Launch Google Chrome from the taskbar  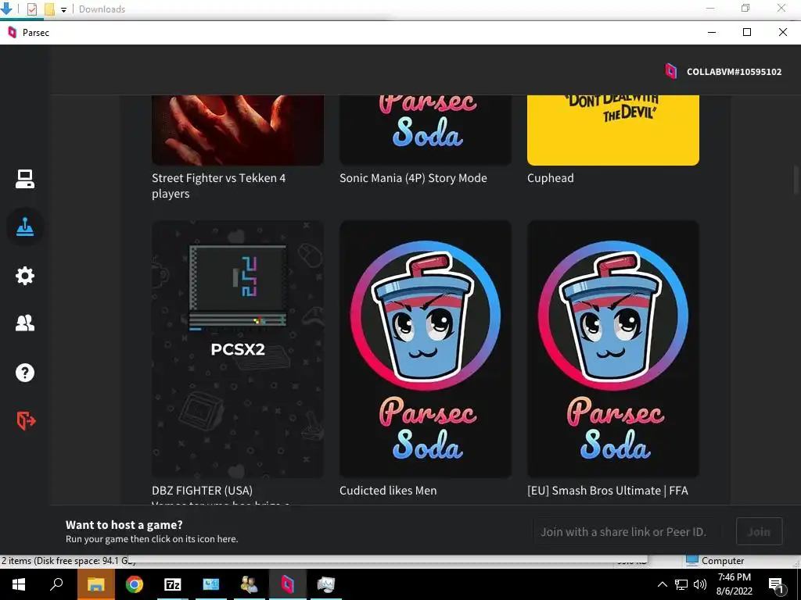coord(134,584)
